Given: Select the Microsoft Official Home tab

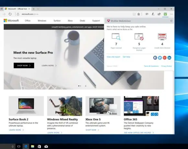Looking at the screenshot, I should (18, 9).
